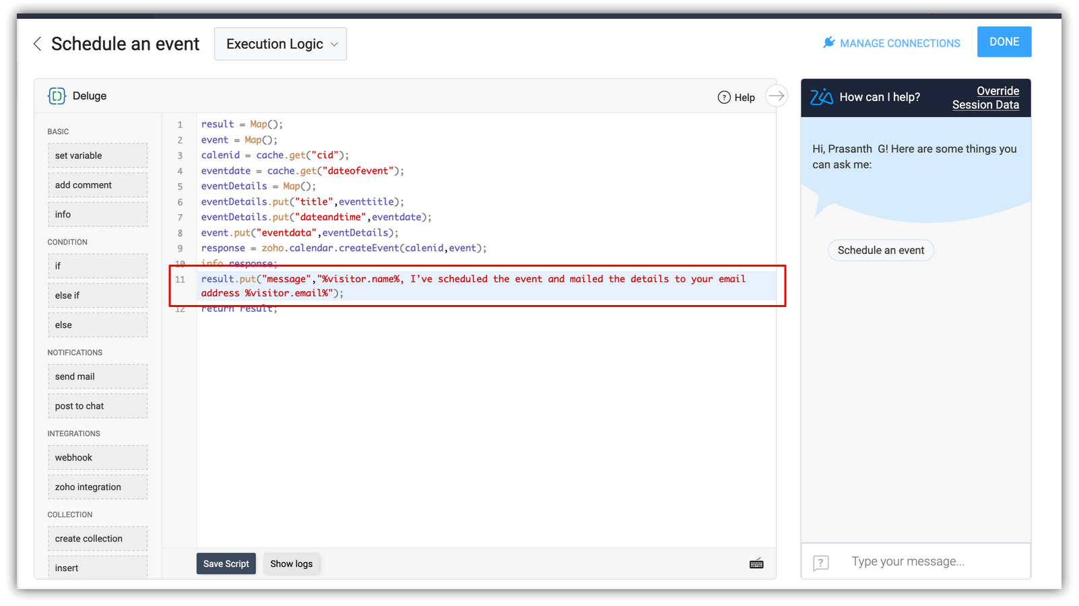Click the CONDITION section heading
The image size is (1079, 606).
click(67, 242)
